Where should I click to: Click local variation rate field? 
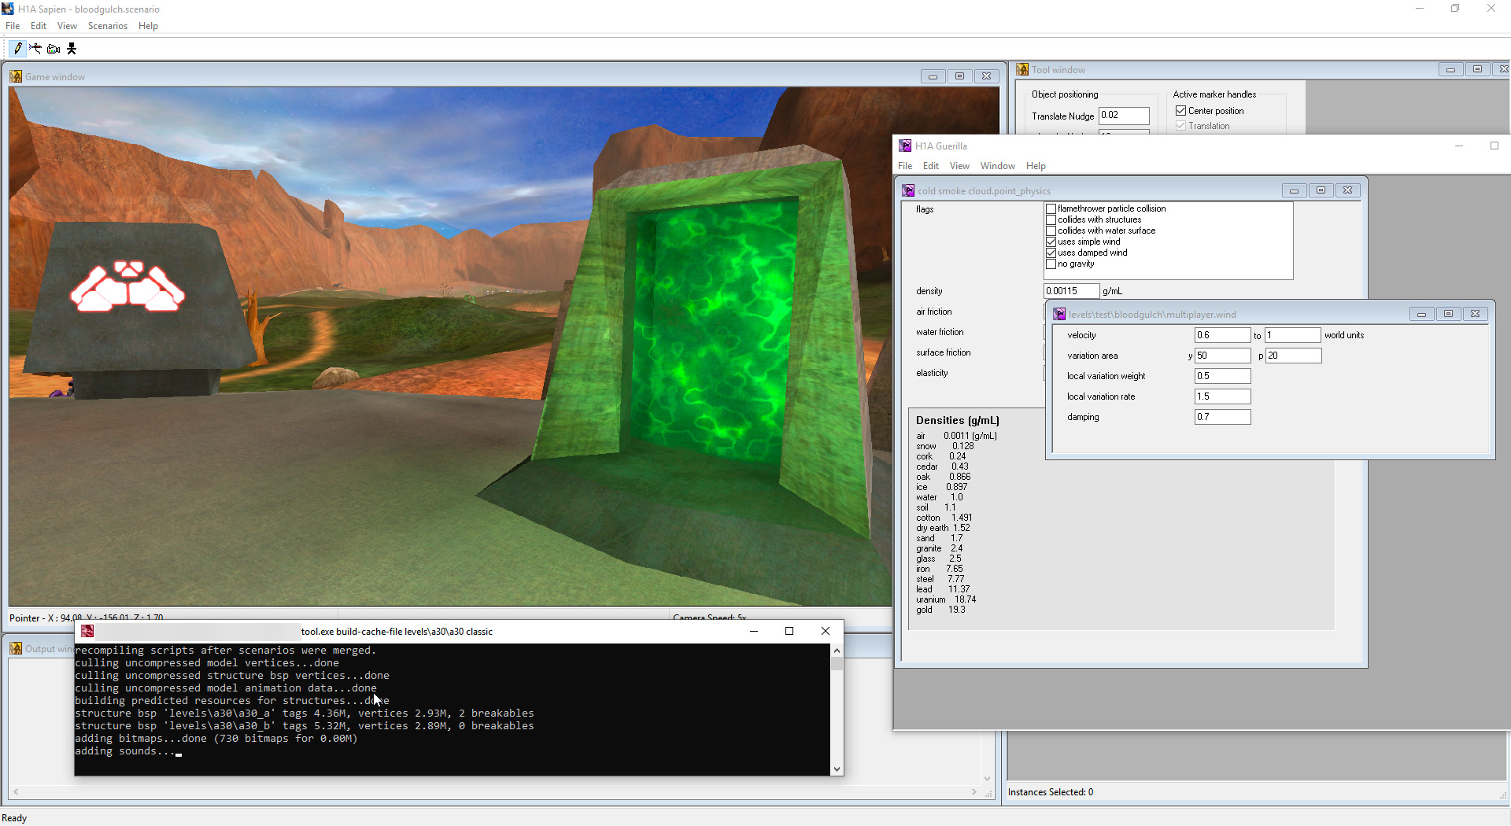(x=1222, y=396)
